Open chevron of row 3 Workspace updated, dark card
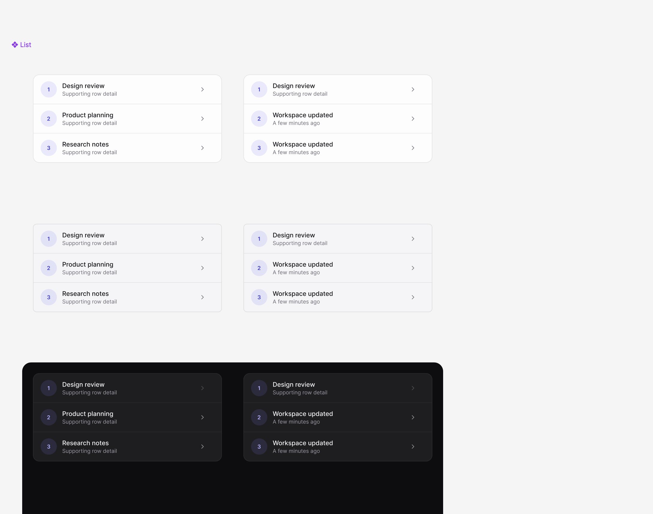 click(413, 446)
